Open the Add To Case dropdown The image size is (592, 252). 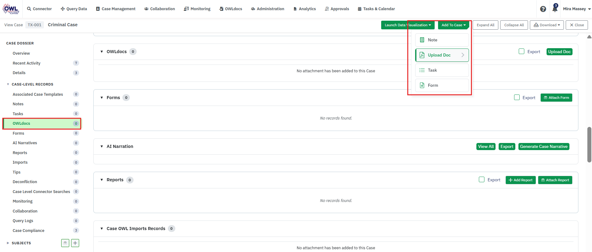tap(454, 25)
